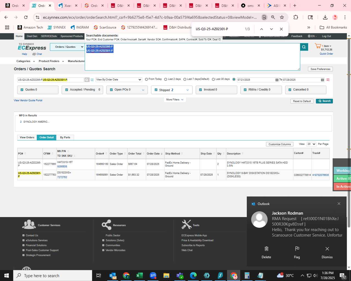351x281 pixels.
Task: Go to previous find-in-page match
Action: tap(262, 29)
